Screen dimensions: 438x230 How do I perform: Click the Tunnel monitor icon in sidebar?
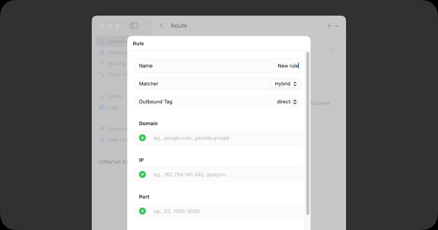[x=102, y=96]
